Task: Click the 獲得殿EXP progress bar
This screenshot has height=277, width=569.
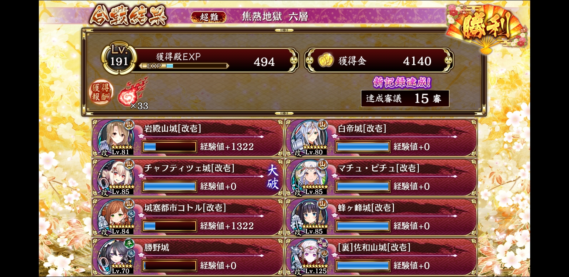Action: (184, 66)
